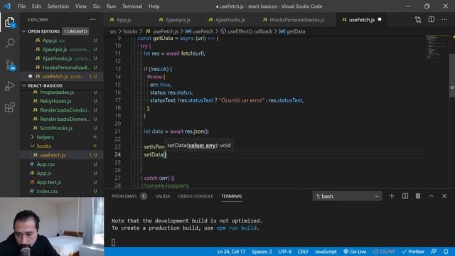This screenshot has height=256, width=455.
Task: Maximize the panel with up chevron
Action: tap(432, 196)
